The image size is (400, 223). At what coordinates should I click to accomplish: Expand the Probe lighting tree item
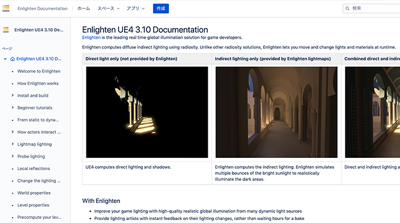click(12, 156)
